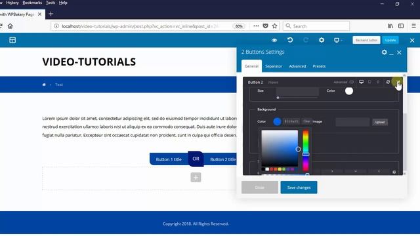Image resolution: width=420 pixels, height=236 pixels.
Task: Click the OR separator badge
Action: pos(196,159)
